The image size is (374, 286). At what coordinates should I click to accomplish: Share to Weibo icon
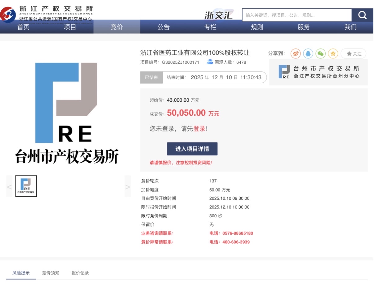[296, 53]
